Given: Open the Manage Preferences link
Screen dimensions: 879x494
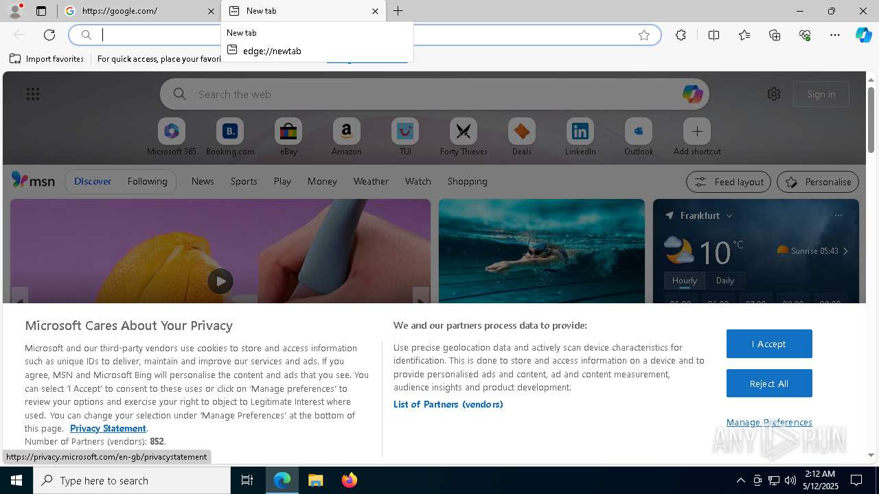Looking at the screenshot, I should tap(769, 422).
